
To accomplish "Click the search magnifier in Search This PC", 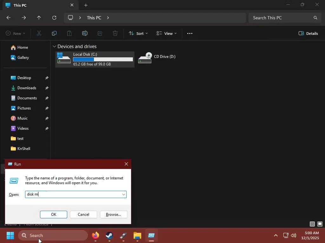I will (315, 18).
